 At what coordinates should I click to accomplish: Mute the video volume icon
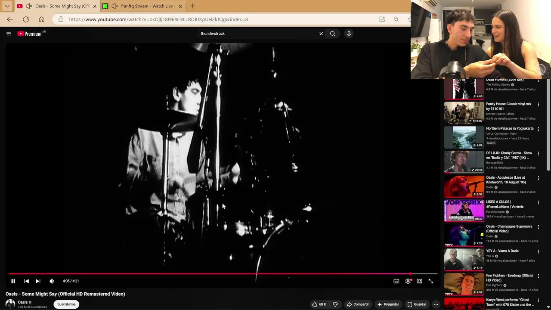click(52, 281)
